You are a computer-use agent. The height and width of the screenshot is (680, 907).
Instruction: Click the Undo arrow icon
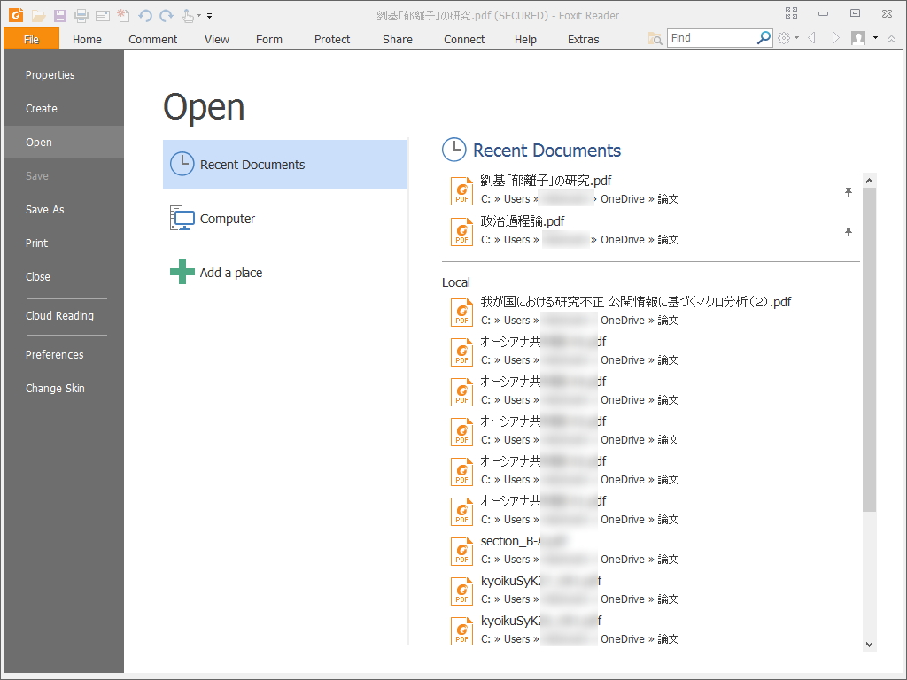click(145, 16)
